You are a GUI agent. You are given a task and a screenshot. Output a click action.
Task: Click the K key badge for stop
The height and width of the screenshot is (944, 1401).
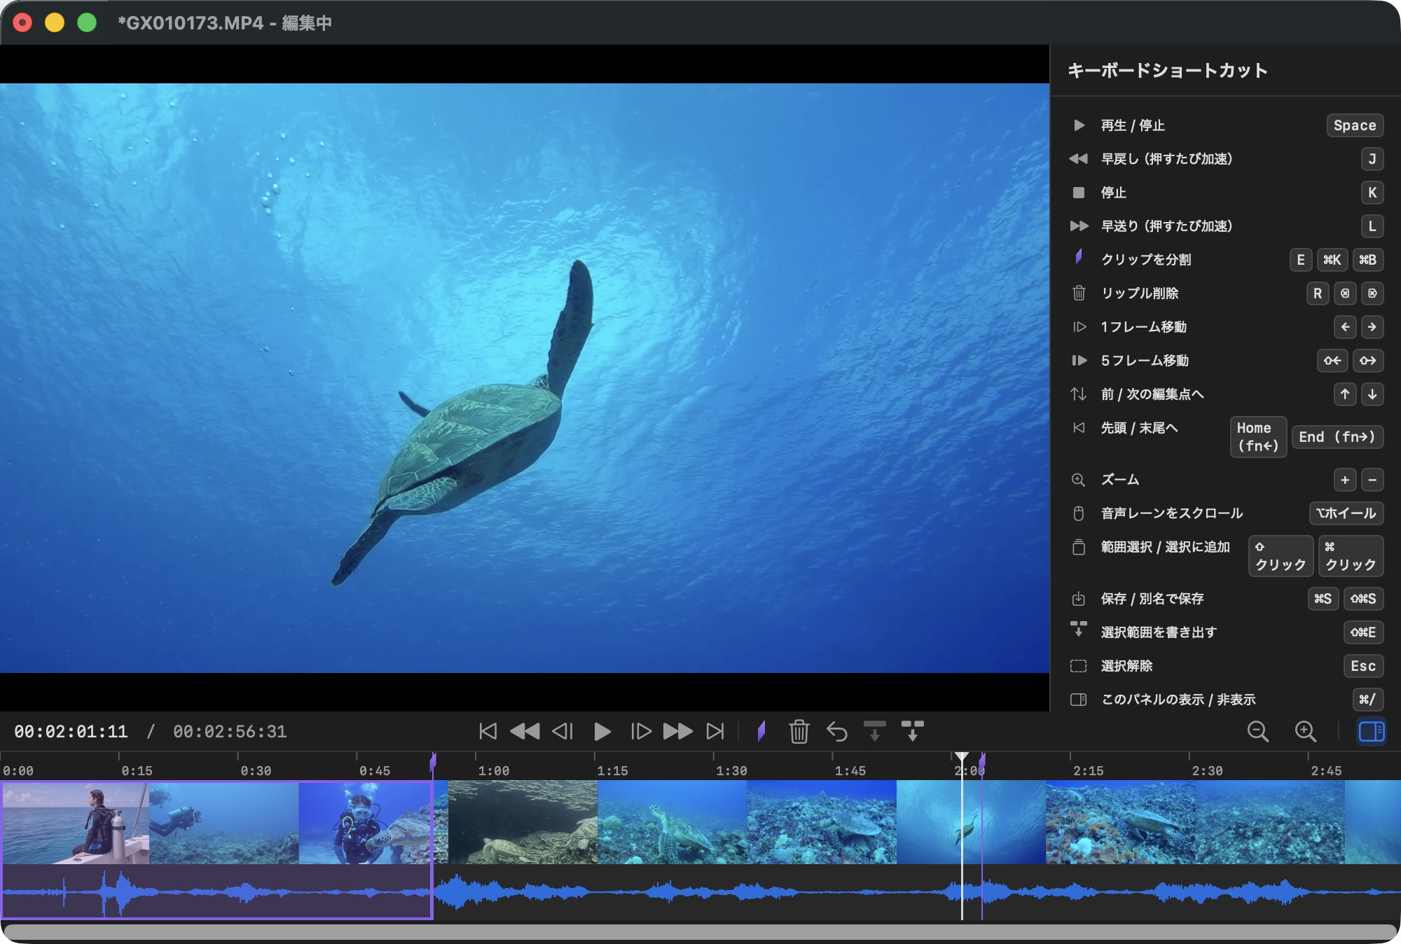click(x=1372, y=193)
